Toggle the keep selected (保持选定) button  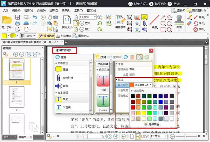tap(46, 36)
